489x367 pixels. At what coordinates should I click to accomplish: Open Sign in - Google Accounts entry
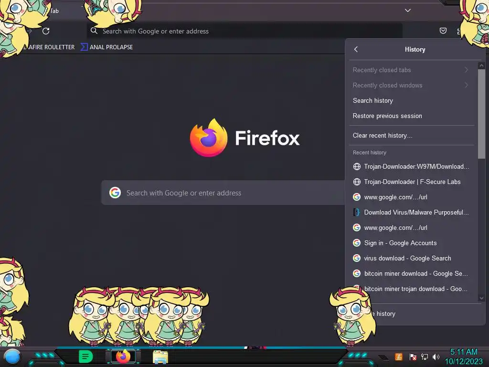click(x=411, y=243)
